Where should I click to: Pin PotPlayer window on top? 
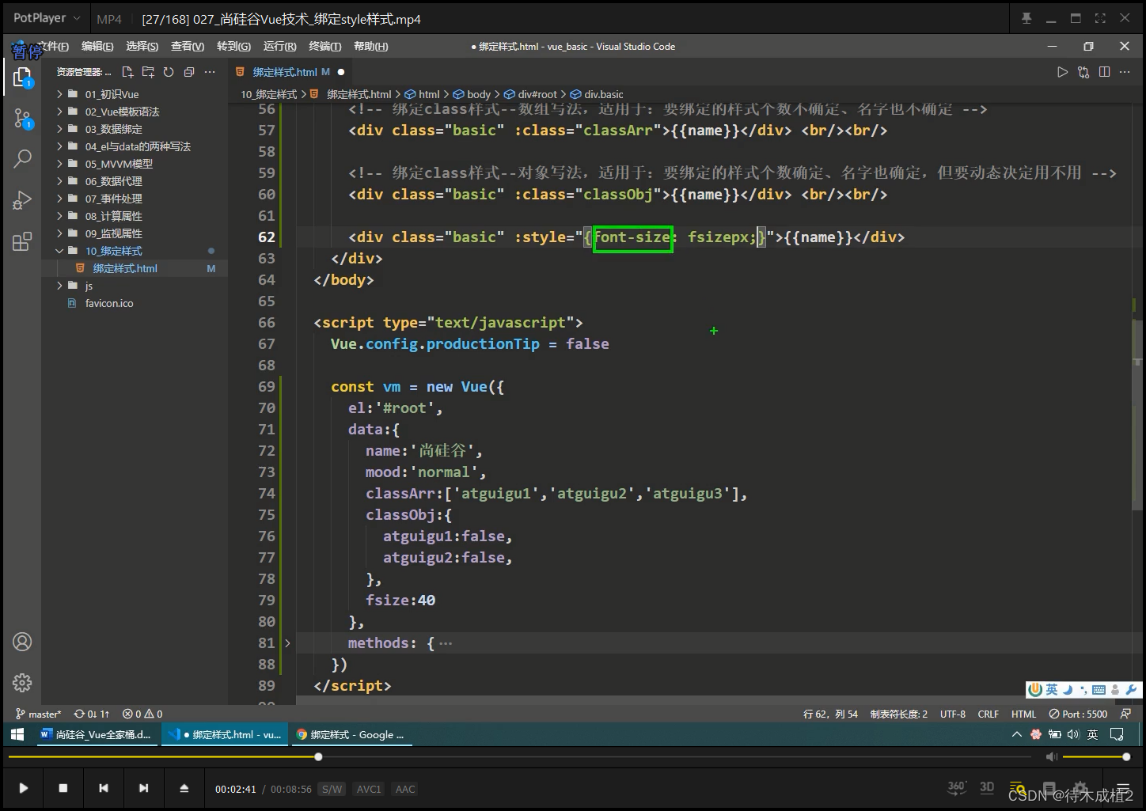coord(1026,18)
